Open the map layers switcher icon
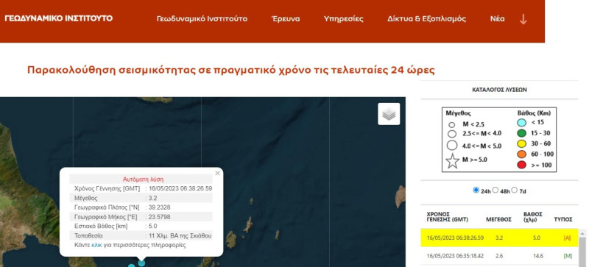This screenshot has height=267, width=589. (x=389, y=114)
